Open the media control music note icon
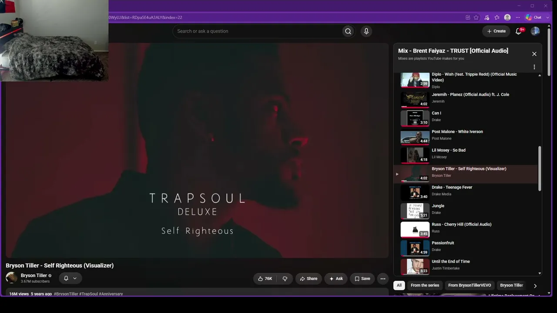The width and height of the screenshot is (557, 313). click(x=487, y=17)
